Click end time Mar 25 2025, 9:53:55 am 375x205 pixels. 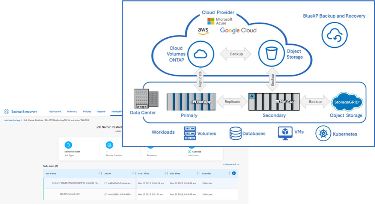pos(183,194)
